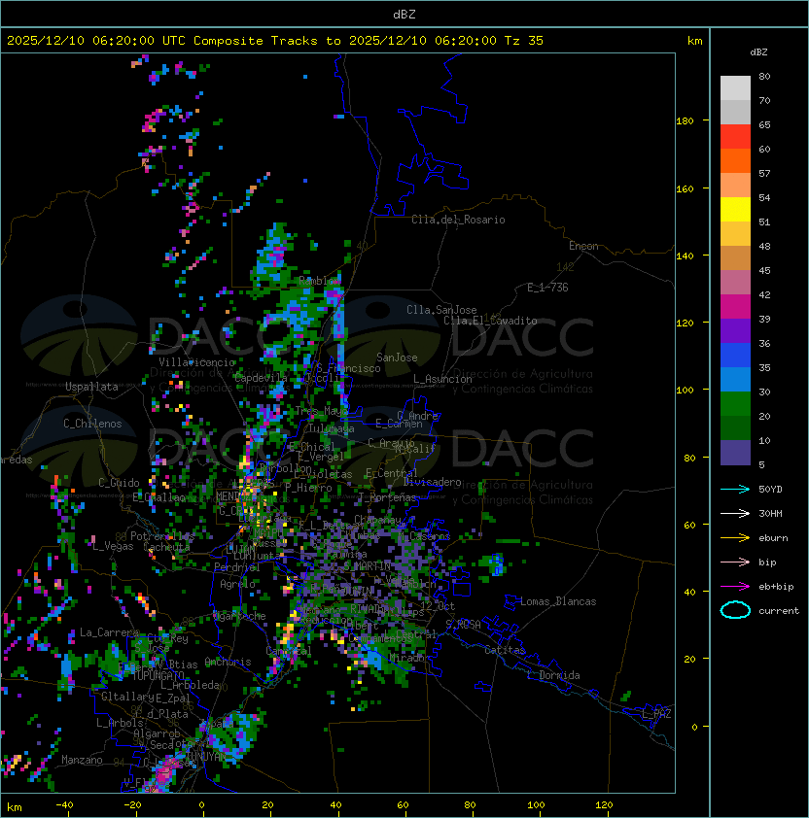The width and height of the screenshot is (809, 818).
Task: Select the yellow eburn arrow symbol
Action: (x=735, y=538)
